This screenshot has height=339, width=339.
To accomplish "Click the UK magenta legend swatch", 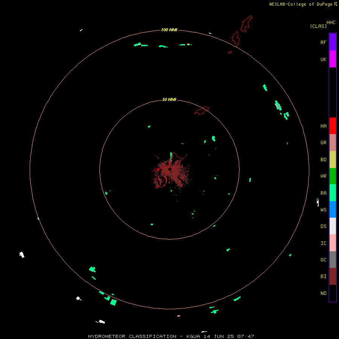I will (x=333, y=59).
